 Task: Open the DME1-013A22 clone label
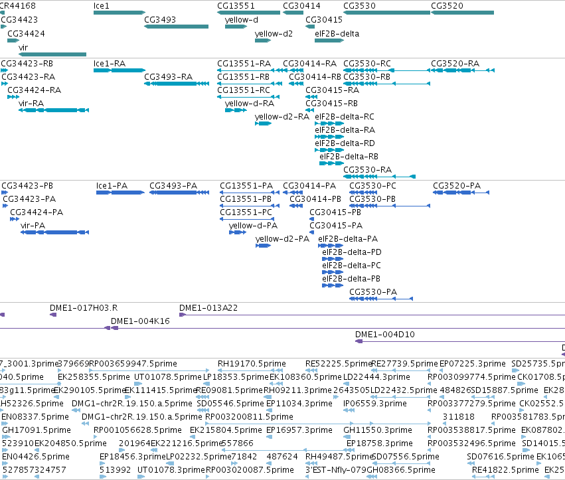point(208,308)
